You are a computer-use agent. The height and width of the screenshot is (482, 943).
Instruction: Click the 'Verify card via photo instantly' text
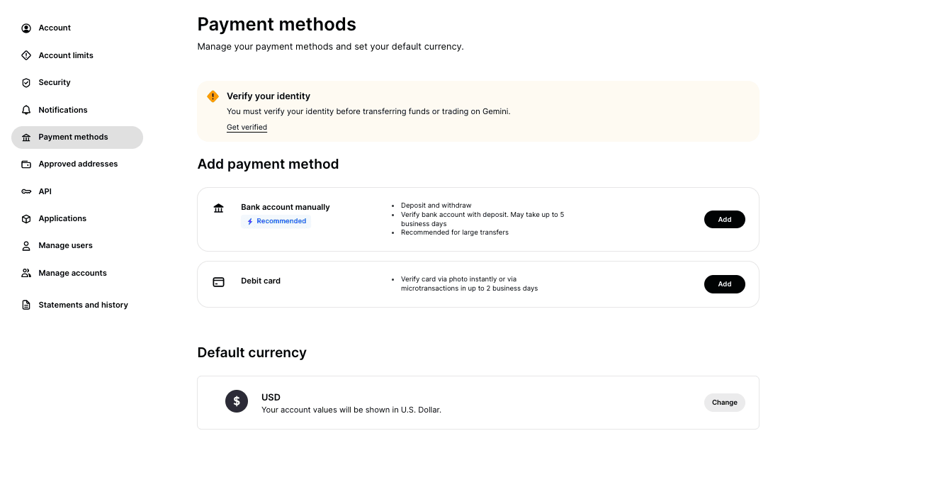[x=469, y=284]
